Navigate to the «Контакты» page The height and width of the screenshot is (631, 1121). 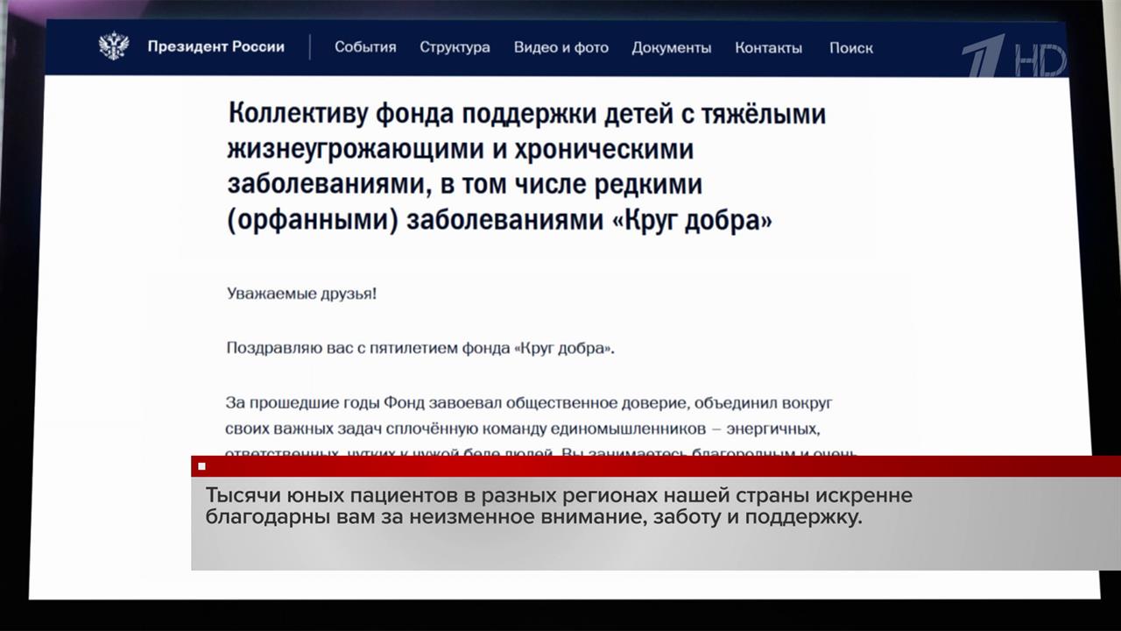point(769,48)
